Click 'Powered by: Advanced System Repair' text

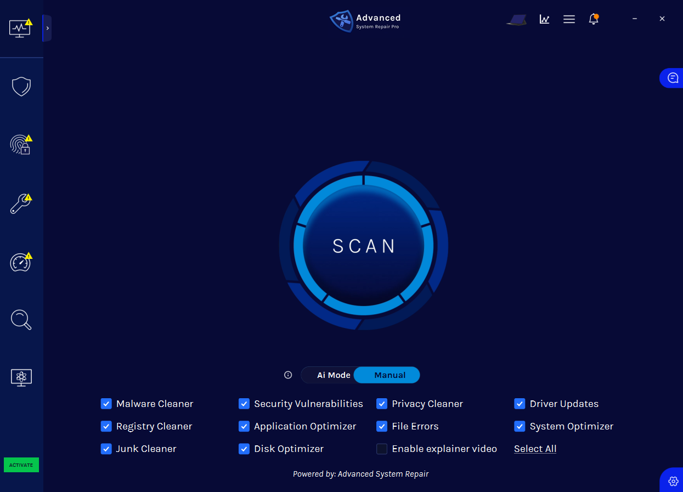pos(361,474)
